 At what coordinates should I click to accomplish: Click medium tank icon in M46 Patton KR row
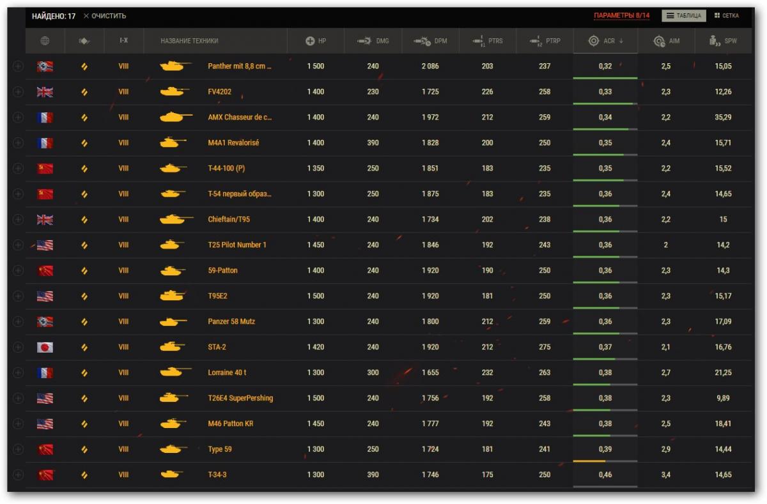tap(84, 424)
